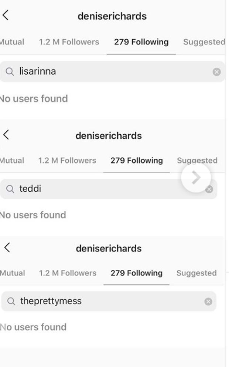The image size is (229, 367).
Task: Tap the magnifier icon beside theprettymess
Action: click(11, 302)
